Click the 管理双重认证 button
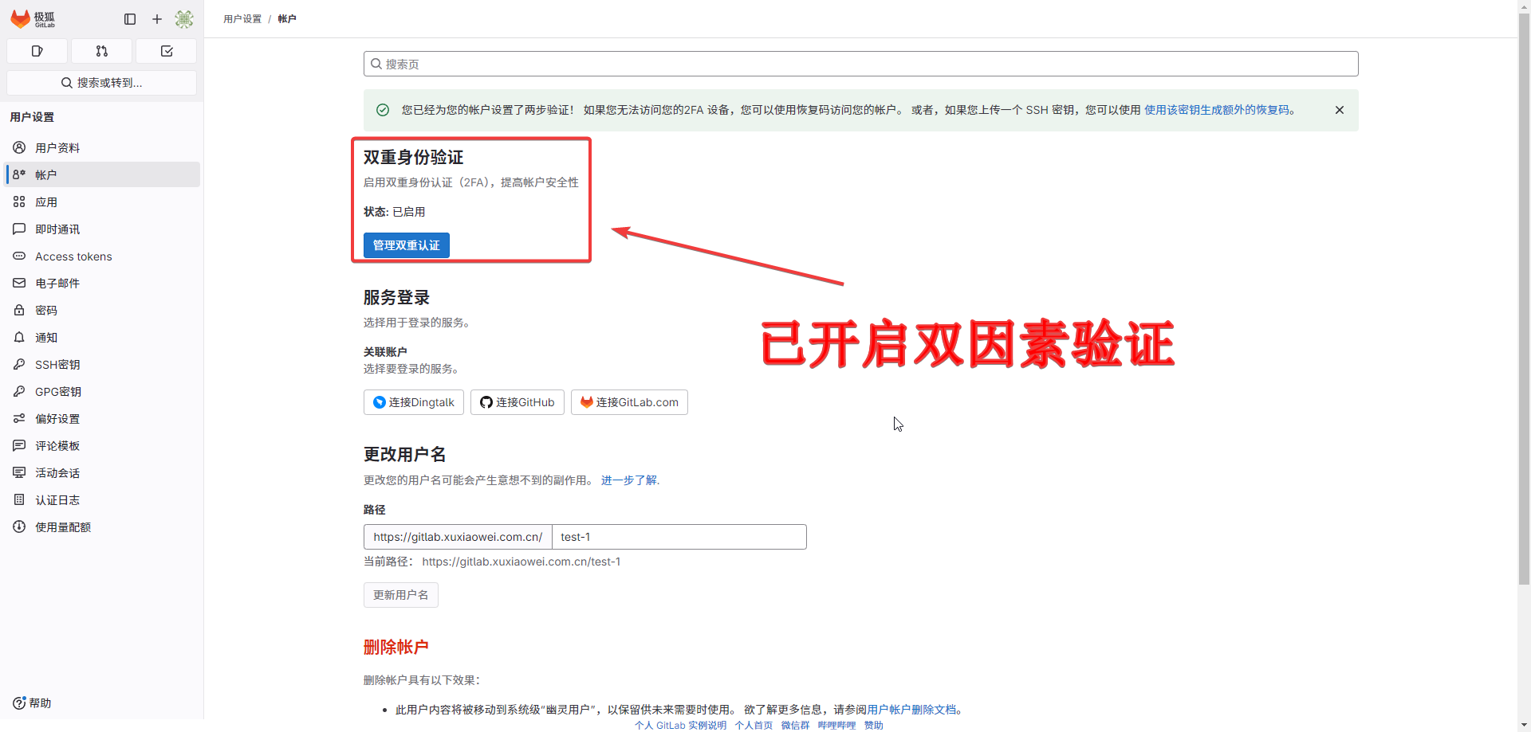Image resolution: width=1531 pixels, height=732 pixels. (x=406, y=245)
